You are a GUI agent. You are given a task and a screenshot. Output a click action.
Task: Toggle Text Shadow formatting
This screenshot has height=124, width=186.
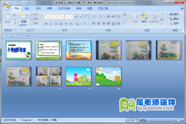[66, 24]
